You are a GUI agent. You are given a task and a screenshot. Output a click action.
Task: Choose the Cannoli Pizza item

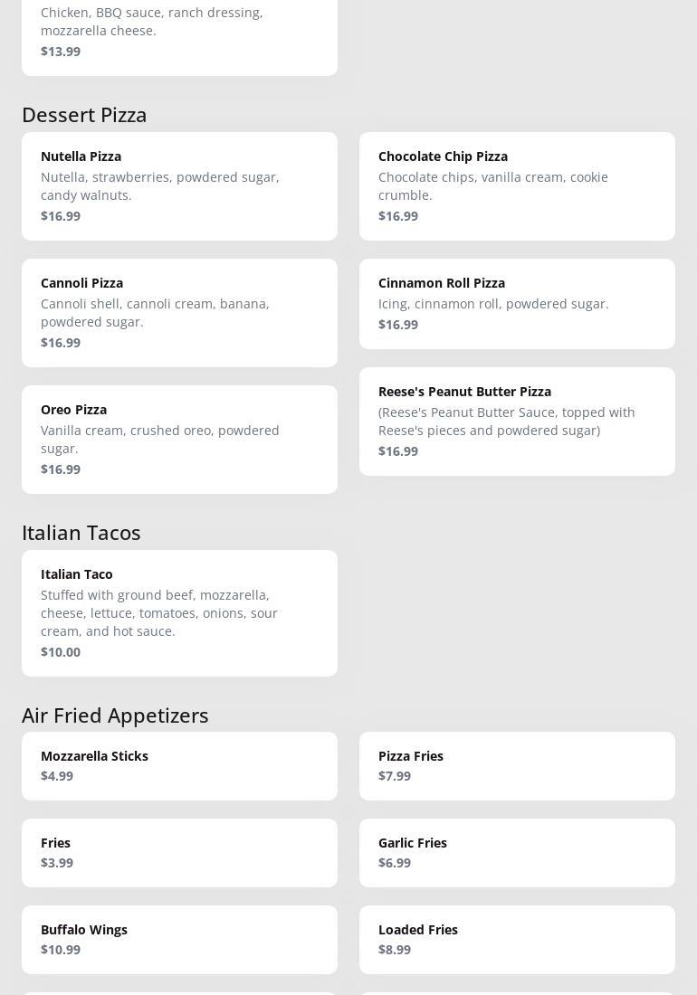click(179, 312)
